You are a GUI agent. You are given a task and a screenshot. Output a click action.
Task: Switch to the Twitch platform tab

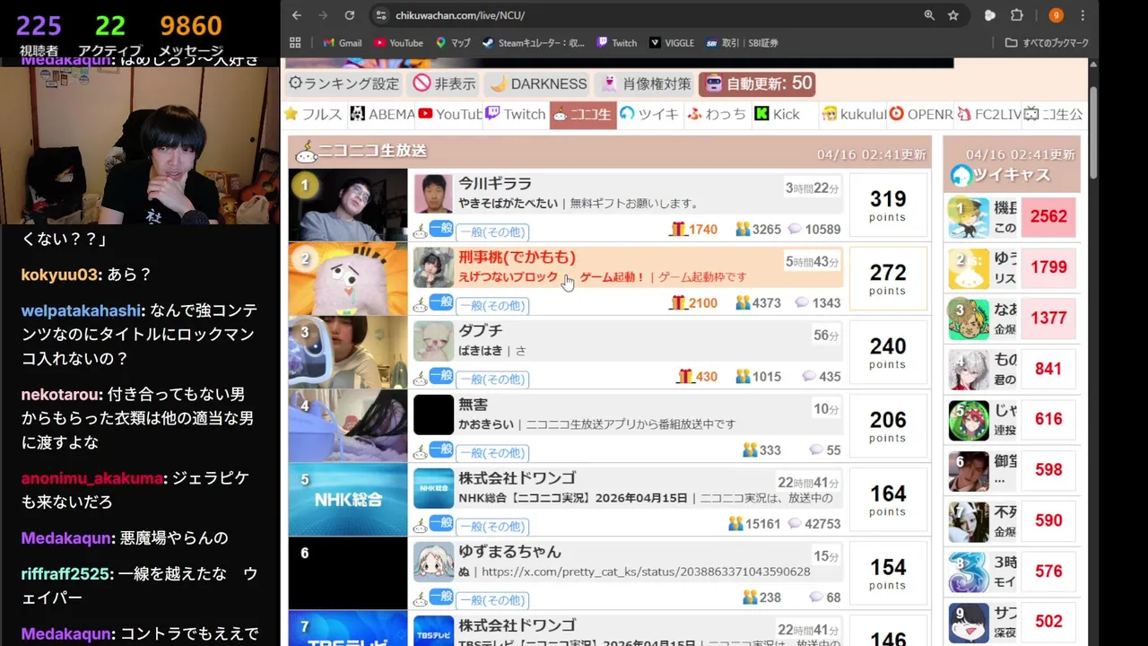(x=516, y=114)
